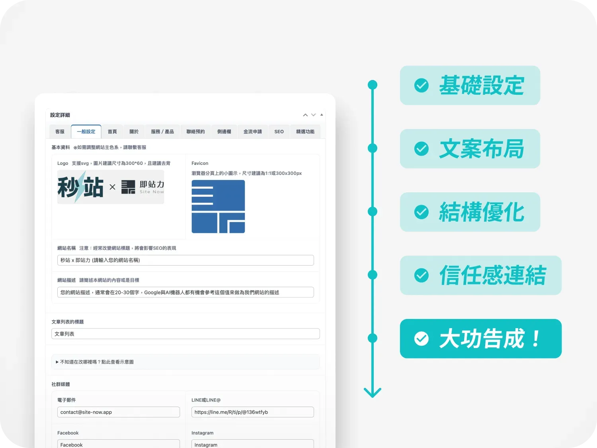This screenshot has height=448, width=597.
Task: Select the SEO tab
Action: [x=279, y=132]
